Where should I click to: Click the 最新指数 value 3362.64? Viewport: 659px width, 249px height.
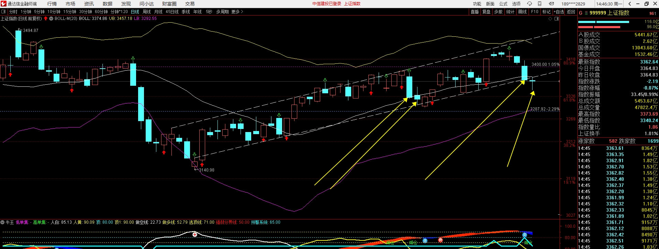coord(649,62)
